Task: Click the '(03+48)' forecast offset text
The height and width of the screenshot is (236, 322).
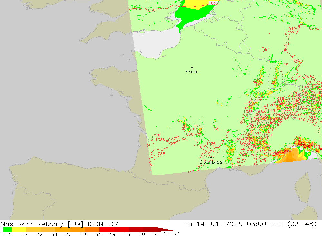Action: tap(302, 224)
